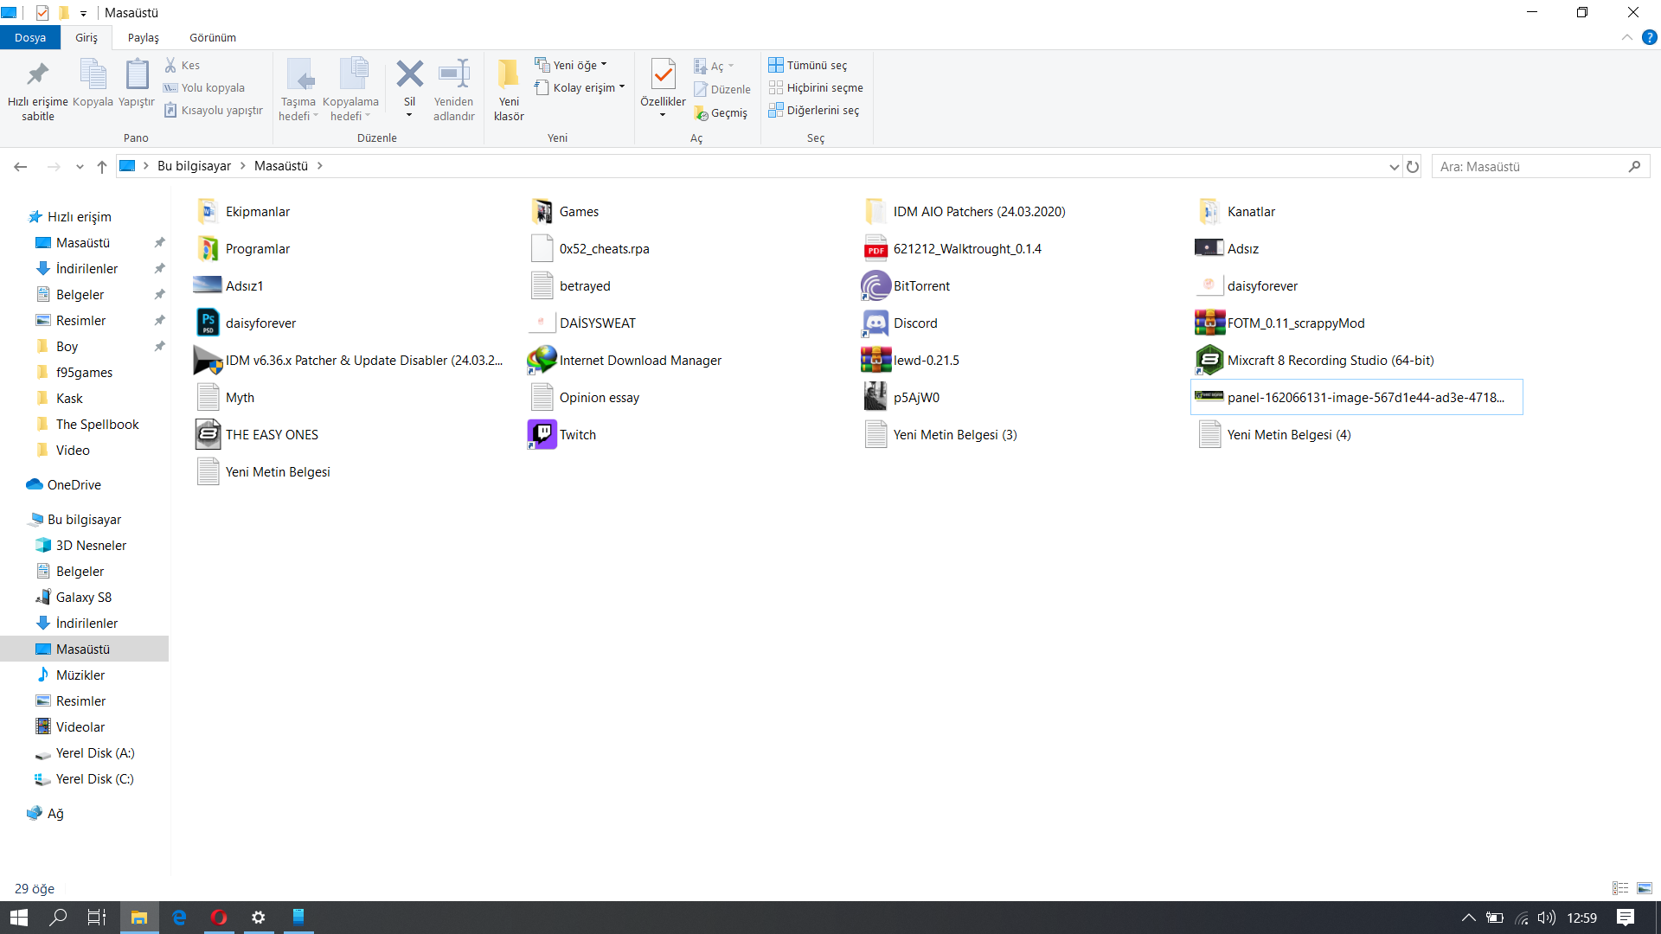Collapse the ribbon with the chevron
The height and width of the screenshot is (934, 1661).
click(1627, 37)
